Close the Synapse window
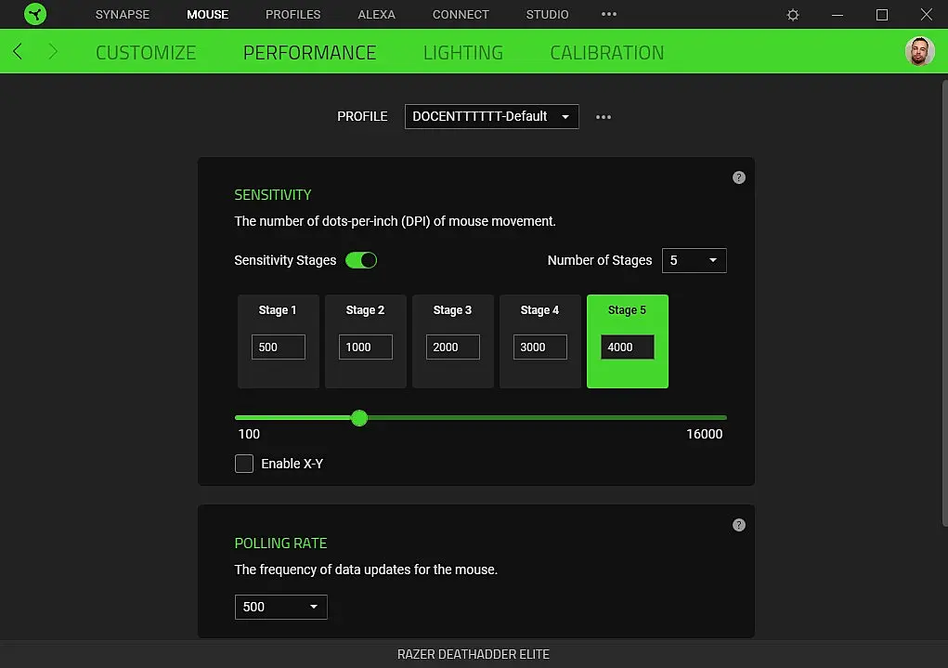Image resolution: width=948 pixels, height=668 pixels. point(927,15)
